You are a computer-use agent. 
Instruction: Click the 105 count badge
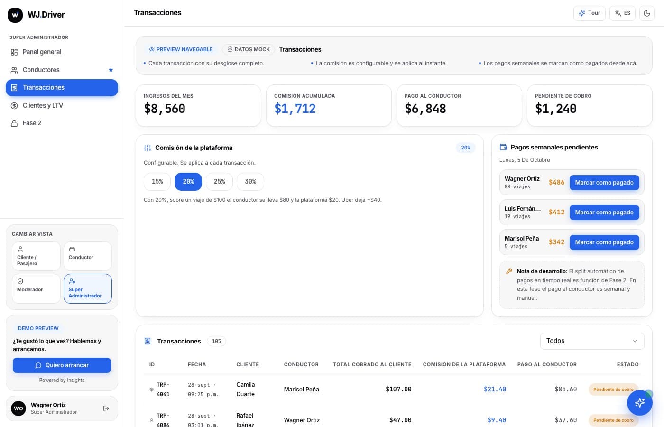click(x=216, y=341)
